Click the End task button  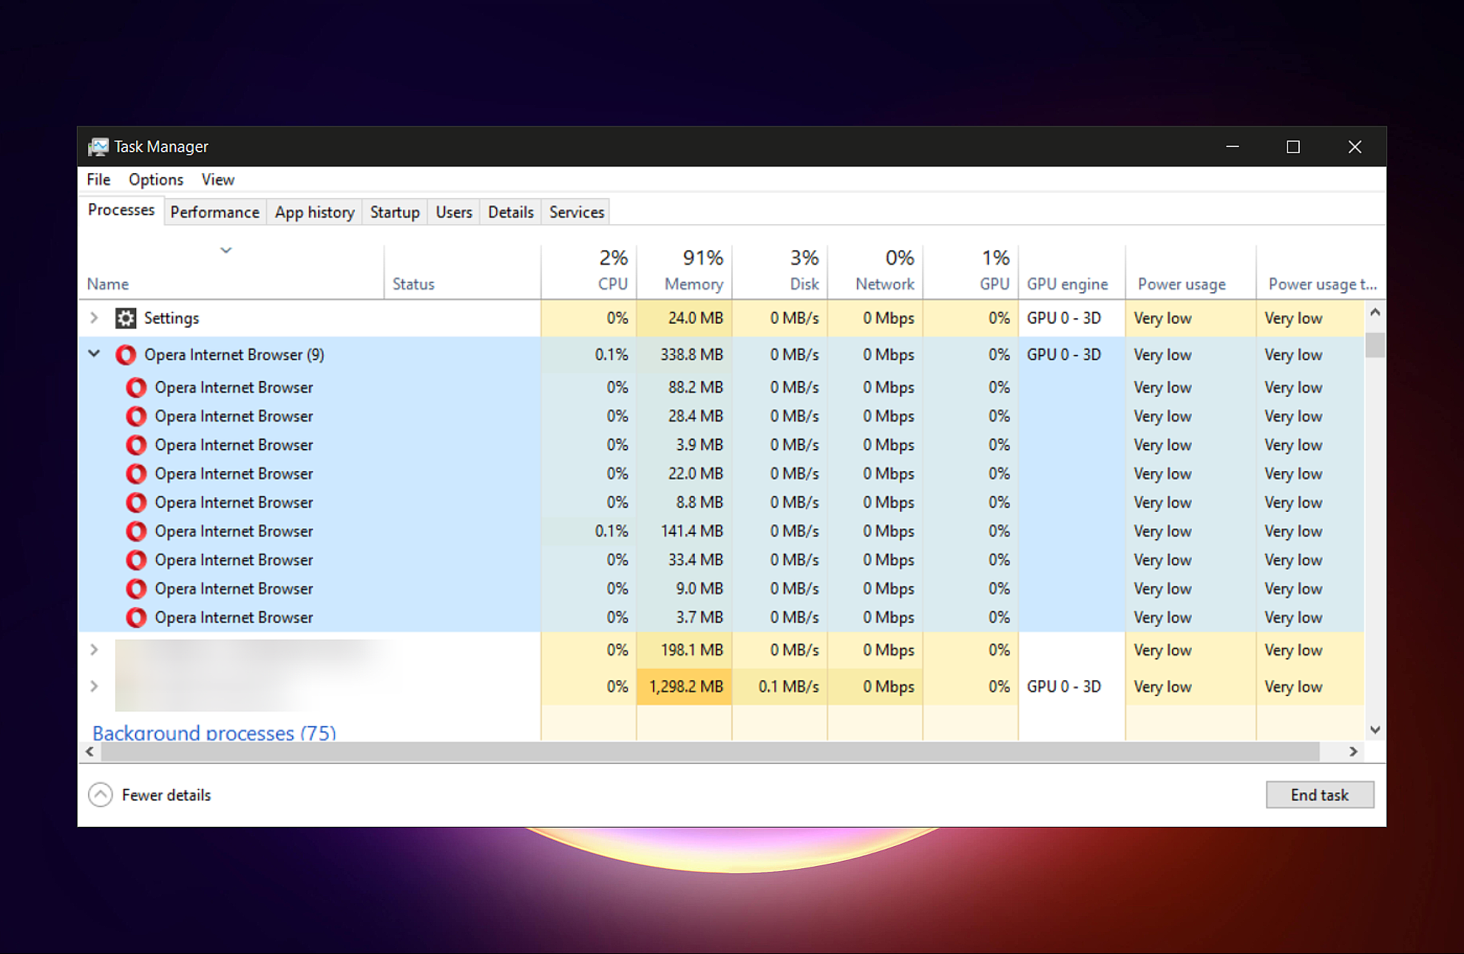point(1320,795)
